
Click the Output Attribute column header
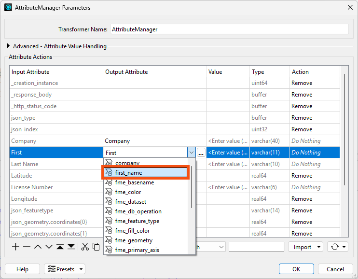pos(154,72)
